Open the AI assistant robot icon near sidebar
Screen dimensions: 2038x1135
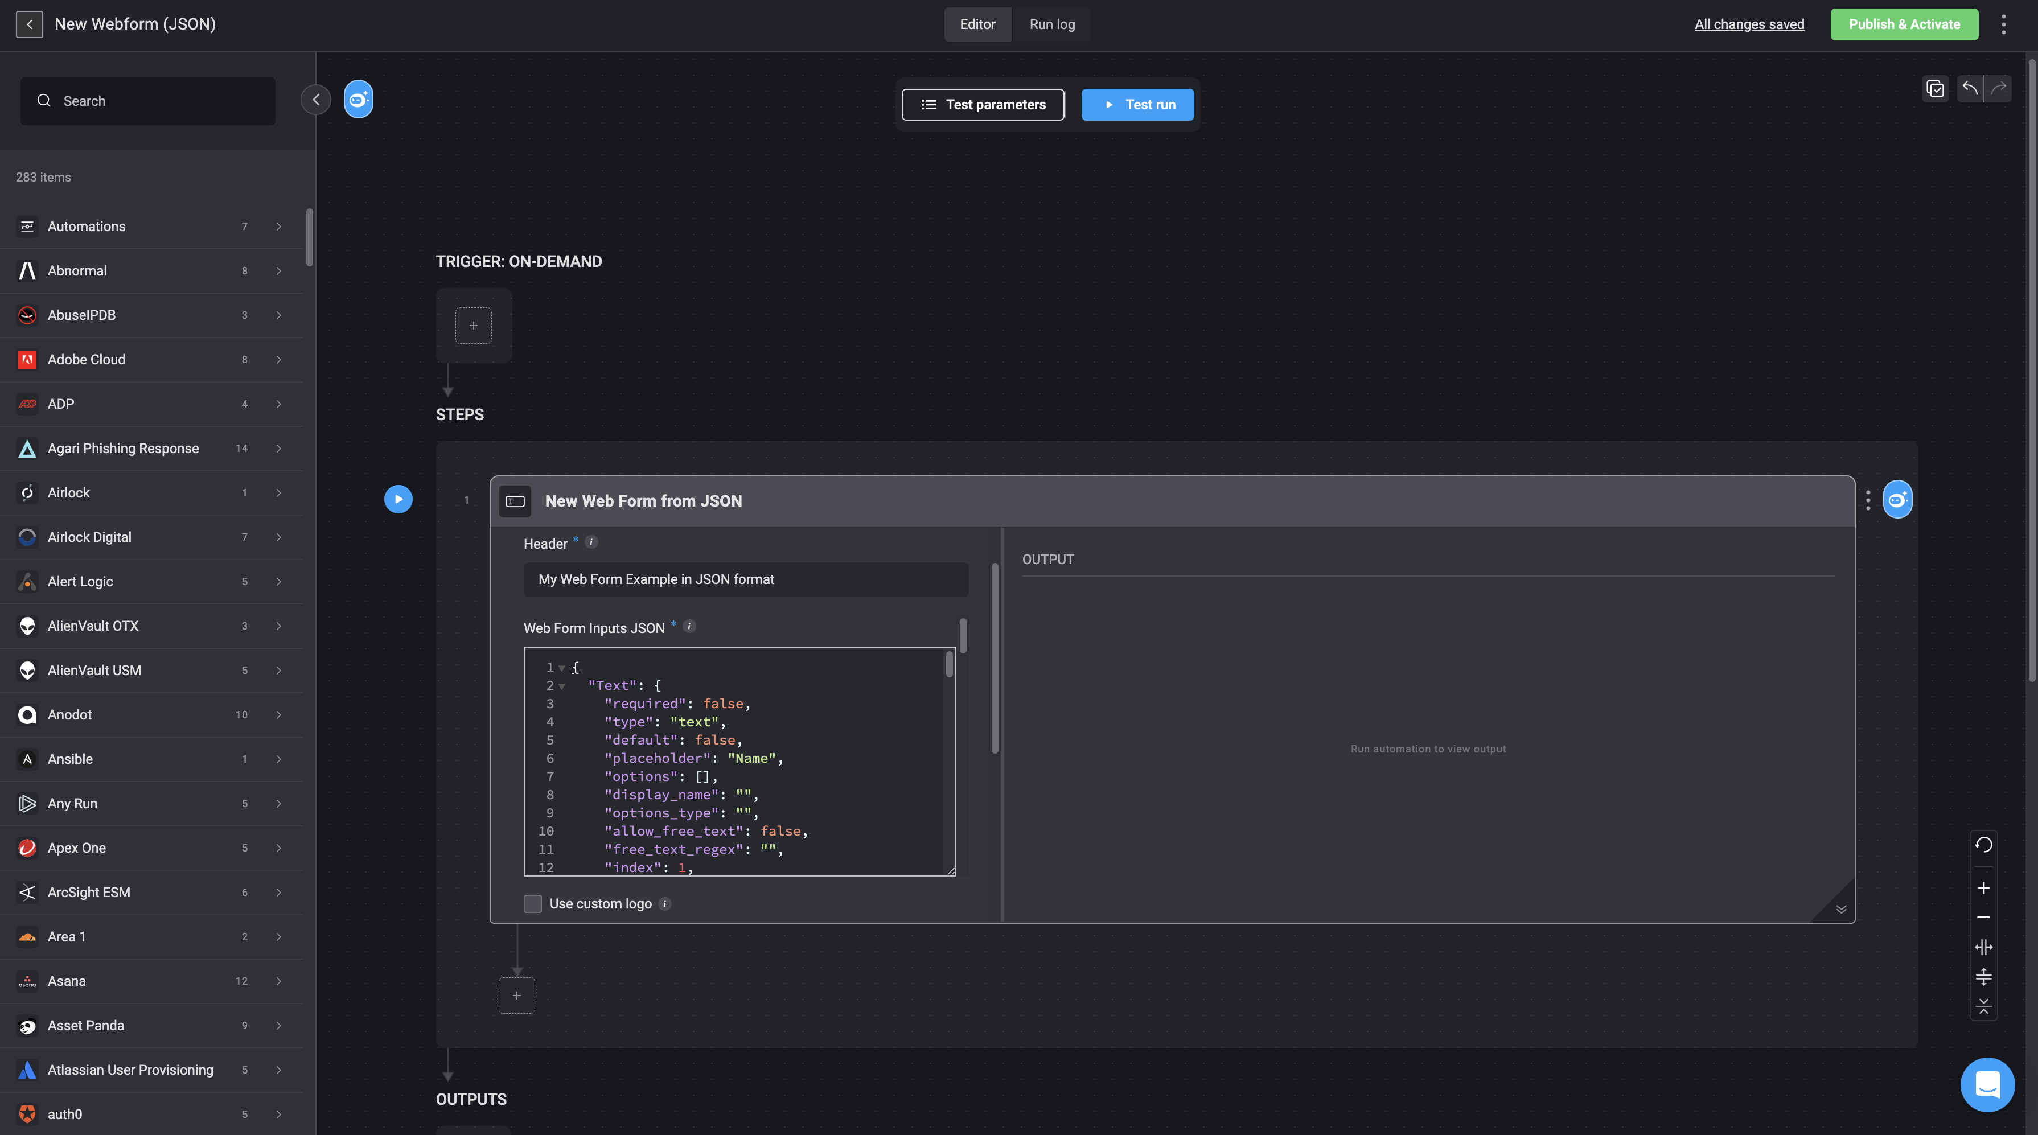[x=359, y=100]
